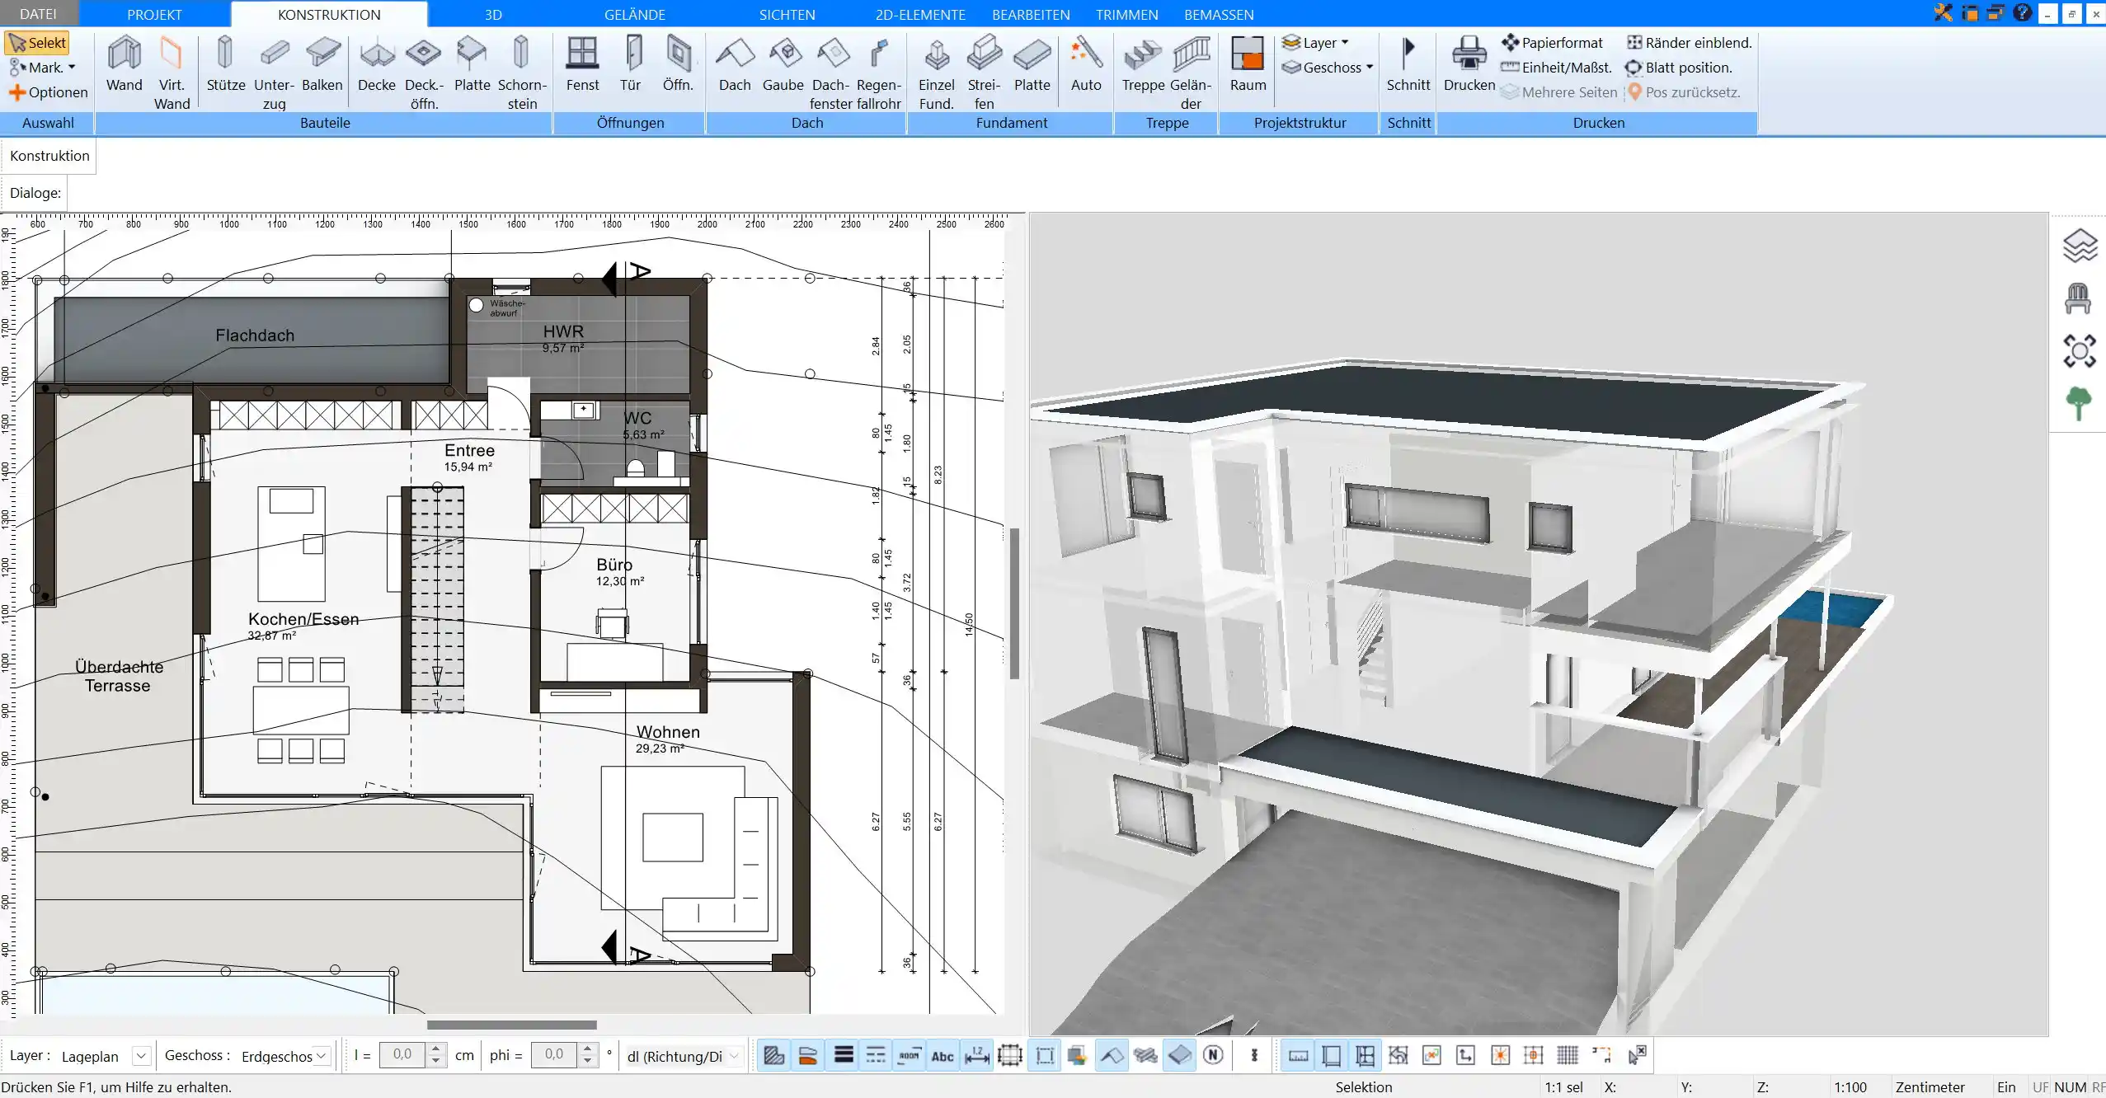Viewport: 2106px width, 1098px height.
Task: Open Papierformat settings
Action: pos(1553,43)
